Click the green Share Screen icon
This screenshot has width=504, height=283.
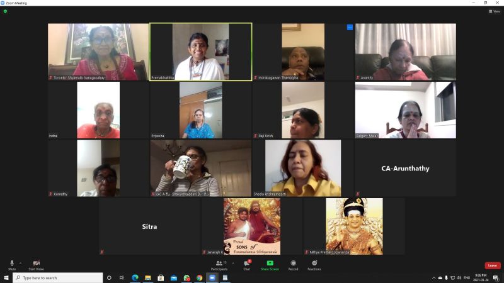coord(270,264)
